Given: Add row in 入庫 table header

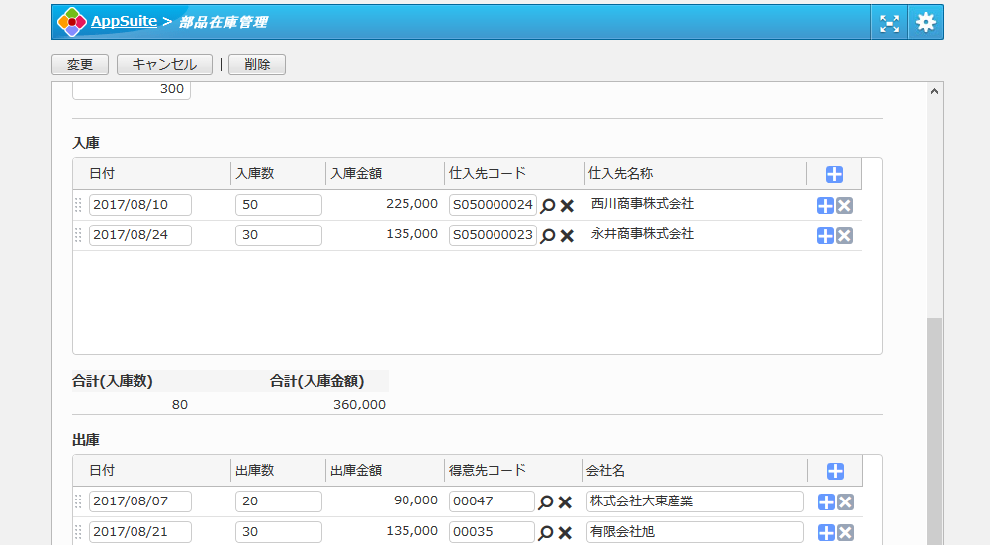Looking at the screenshot, I should [x=834, y=174].
